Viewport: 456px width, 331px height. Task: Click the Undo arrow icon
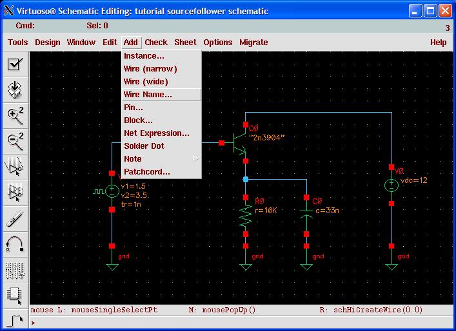click(15, 244)
